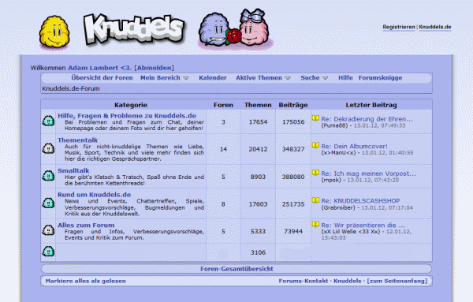Image resolution: width=473 pixels, height=302 pixels.
Task: Click the author name (Grabroiber)
Action: [x=338, y=208]
